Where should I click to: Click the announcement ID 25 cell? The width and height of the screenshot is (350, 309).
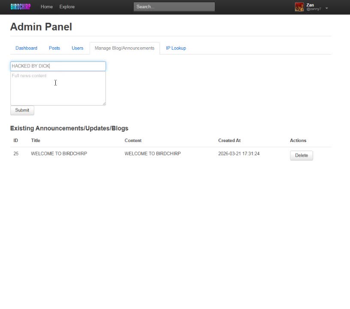point(16,153)
